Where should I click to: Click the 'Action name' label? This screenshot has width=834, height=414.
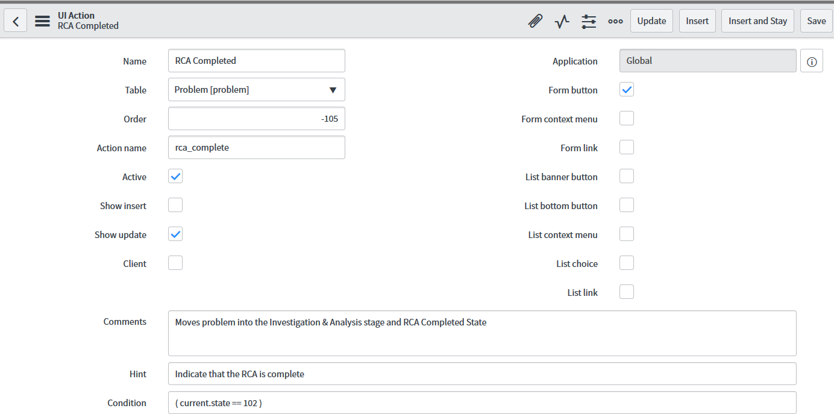122,148
